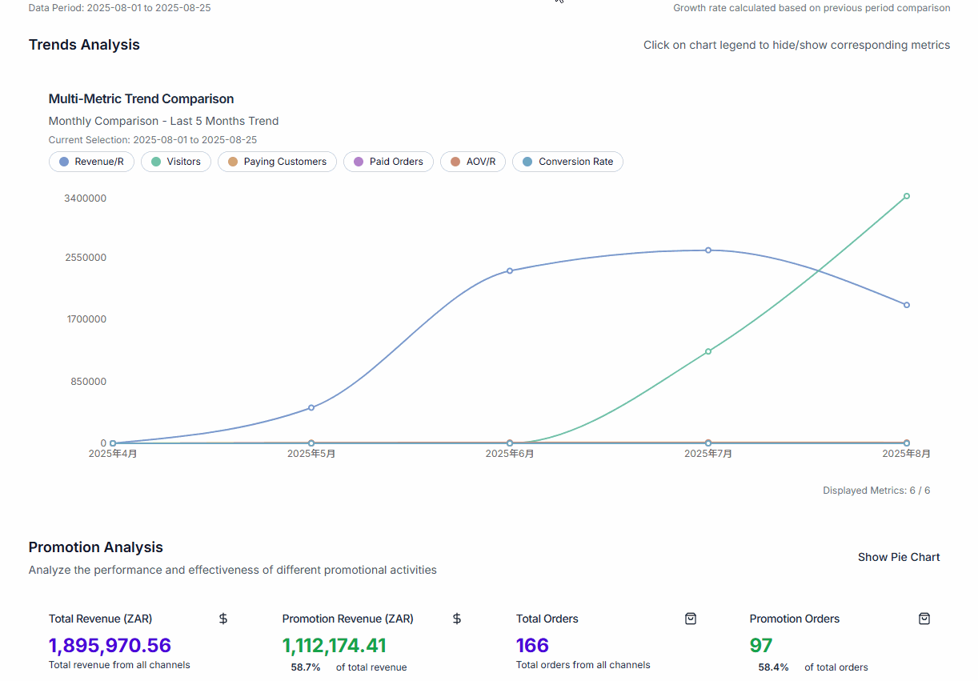Click the Promotion Analysis heading

(96, 547)
